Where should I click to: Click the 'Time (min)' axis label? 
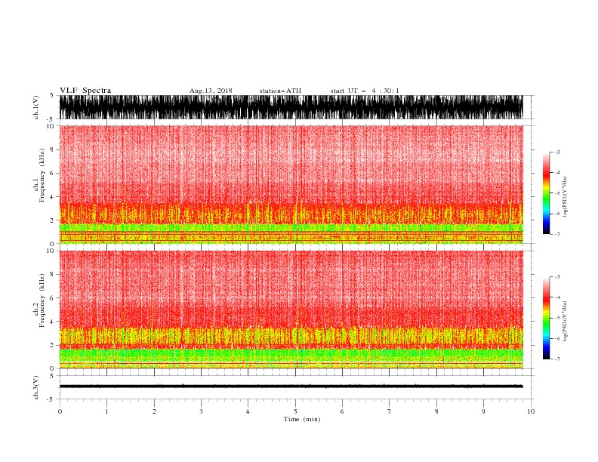point(302,419)
